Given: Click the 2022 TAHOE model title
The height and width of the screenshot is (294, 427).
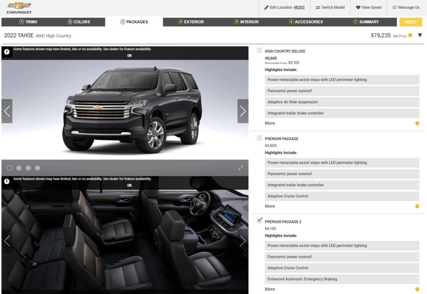Looking at the screenshot, I should pyautogui.click(x=19, y=36).
